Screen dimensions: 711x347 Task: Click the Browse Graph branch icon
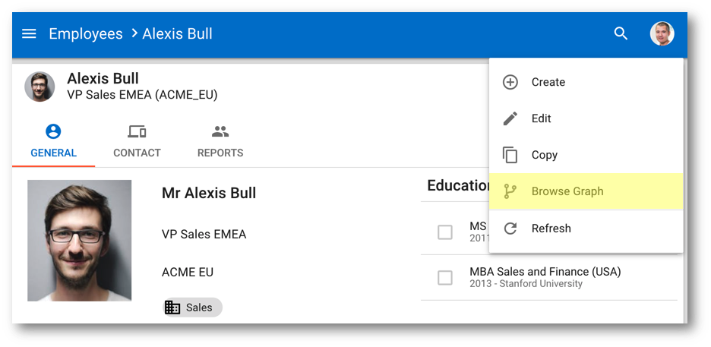click(x=510, y=191)
